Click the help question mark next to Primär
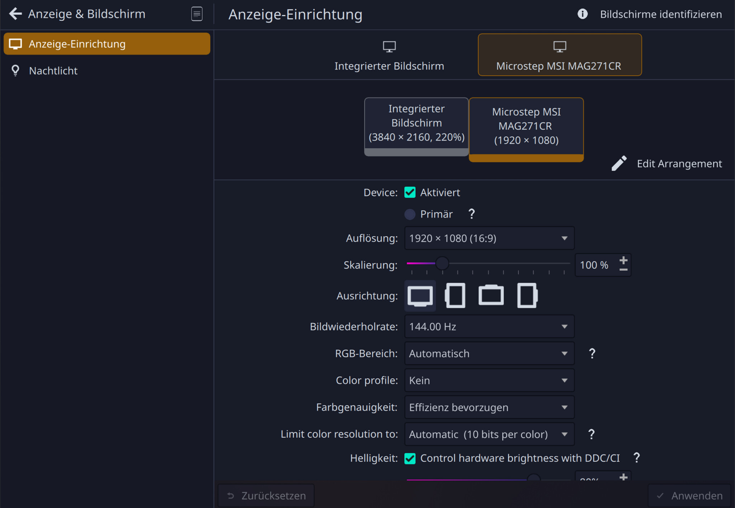The image size is (735, 508). (471, 214)
